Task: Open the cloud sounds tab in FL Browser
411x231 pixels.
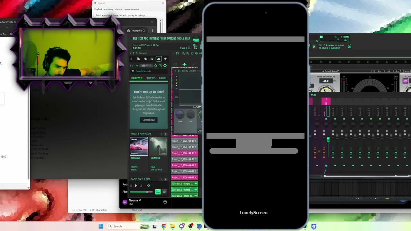Action: (x=159, y=59)
